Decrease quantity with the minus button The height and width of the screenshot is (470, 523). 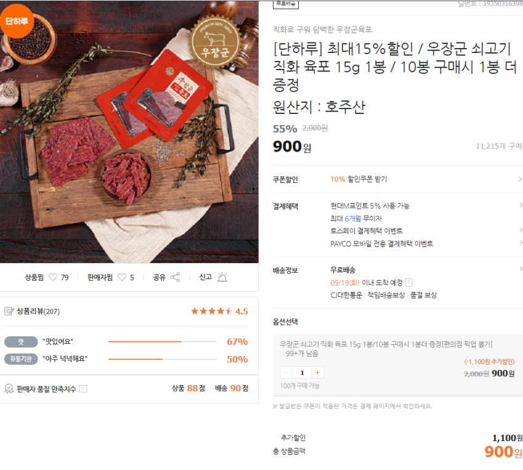point(286,373)
